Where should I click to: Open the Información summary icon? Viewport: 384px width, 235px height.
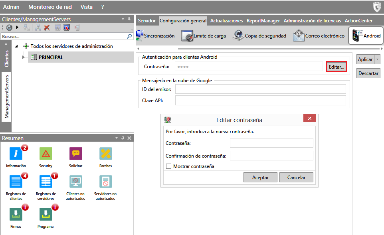click(x=16, y=154)
